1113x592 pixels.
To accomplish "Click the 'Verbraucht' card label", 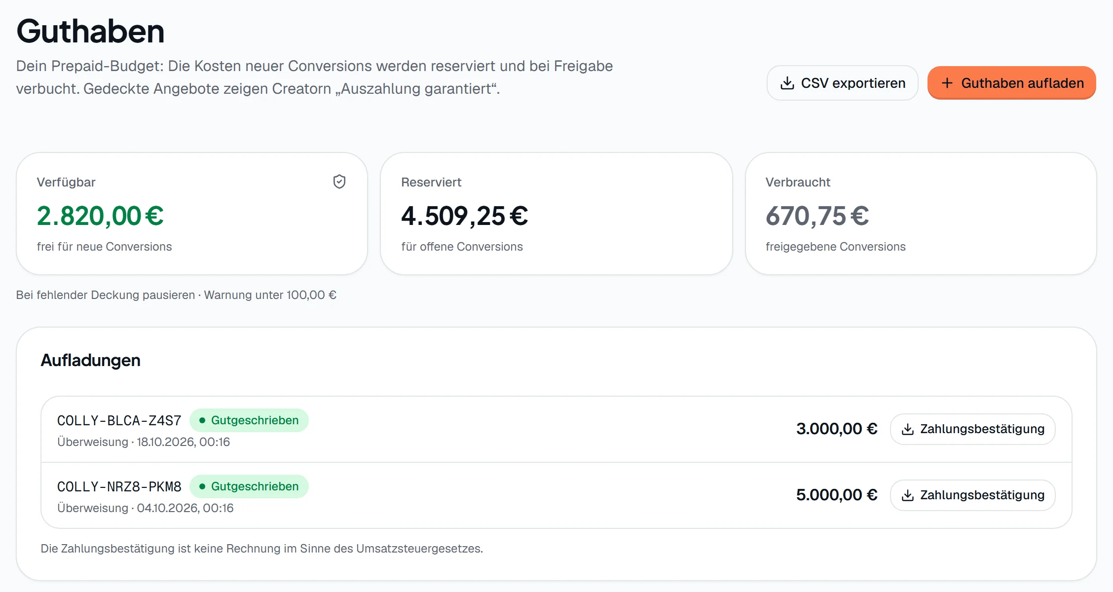I will click(x=798, y=183).
